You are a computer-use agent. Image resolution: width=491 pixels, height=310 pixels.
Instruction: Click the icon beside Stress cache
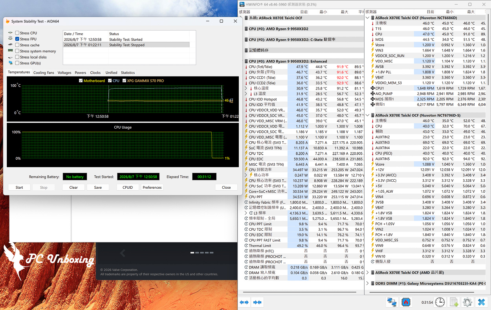pos(10,45)
